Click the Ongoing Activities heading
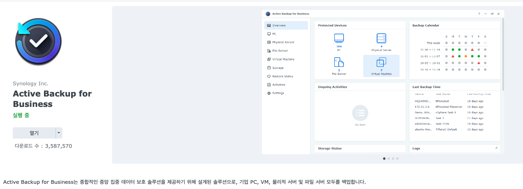 pos(332,87)
